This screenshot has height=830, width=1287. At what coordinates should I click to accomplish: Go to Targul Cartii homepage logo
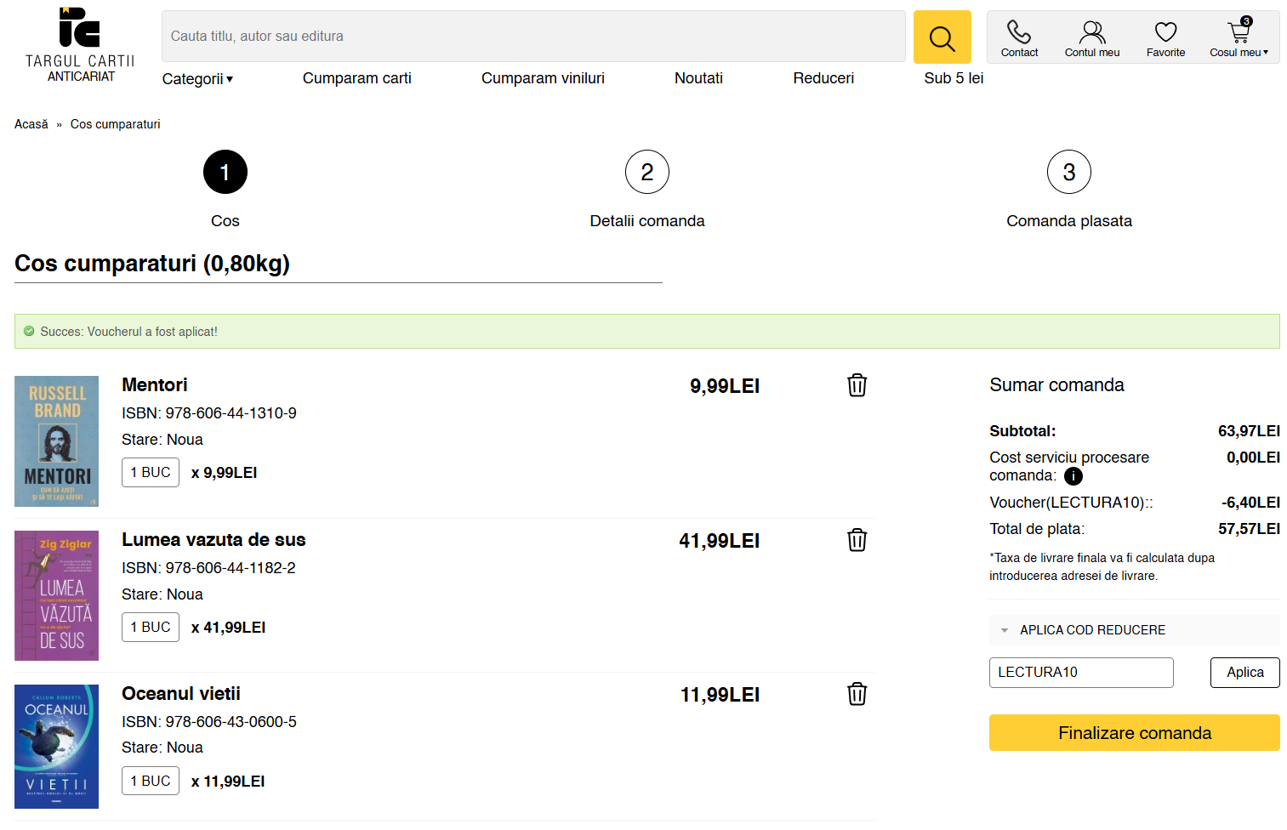click(x=80, y=44)
